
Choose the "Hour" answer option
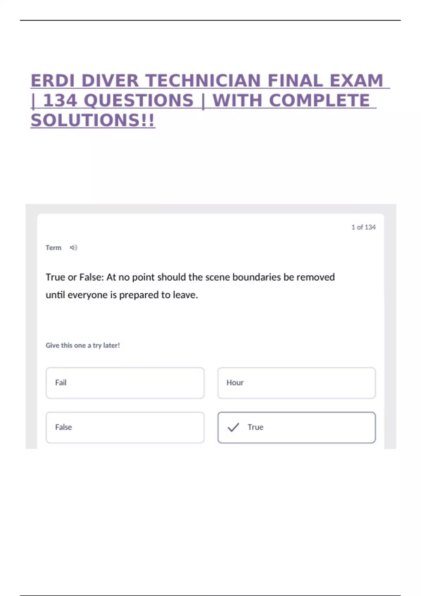point(296,383)
